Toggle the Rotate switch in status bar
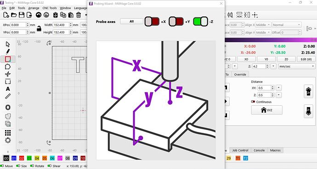Screen dimensions: 317x169 [32, 166]
